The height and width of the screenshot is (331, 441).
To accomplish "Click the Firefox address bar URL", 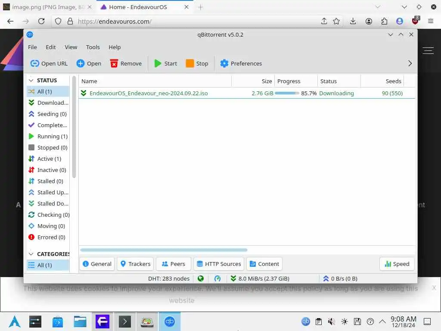I will tap(115, 22).
